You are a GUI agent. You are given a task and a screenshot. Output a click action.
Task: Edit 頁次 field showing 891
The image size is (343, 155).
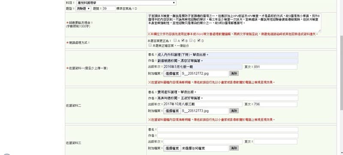(275, 67)
